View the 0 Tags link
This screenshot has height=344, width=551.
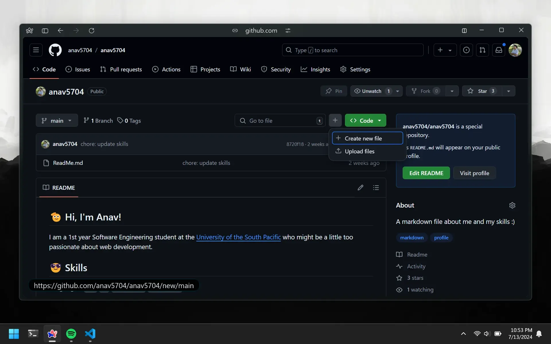(x=129, y=121)
